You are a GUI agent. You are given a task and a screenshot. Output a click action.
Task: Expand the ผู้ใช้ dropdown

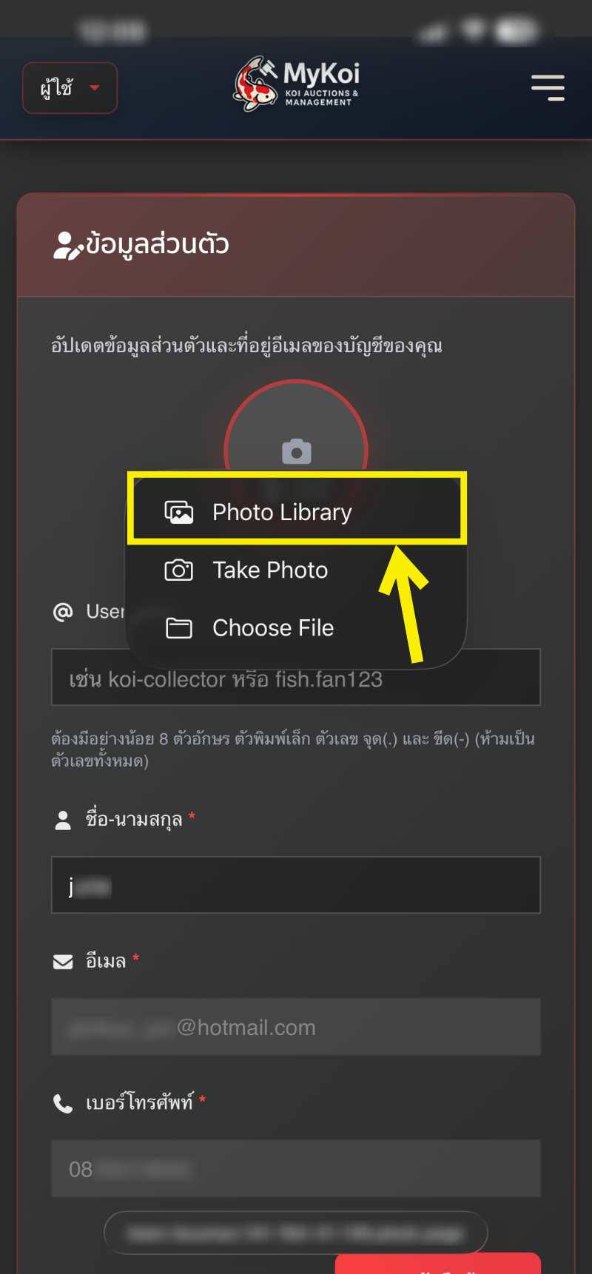[70, 88]
